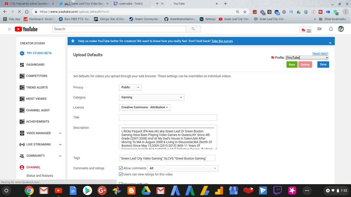The width and height of the screenshot is (351, 197).
Task: Open the Steam Community bookmark
Action: click(x=144, y=19)
